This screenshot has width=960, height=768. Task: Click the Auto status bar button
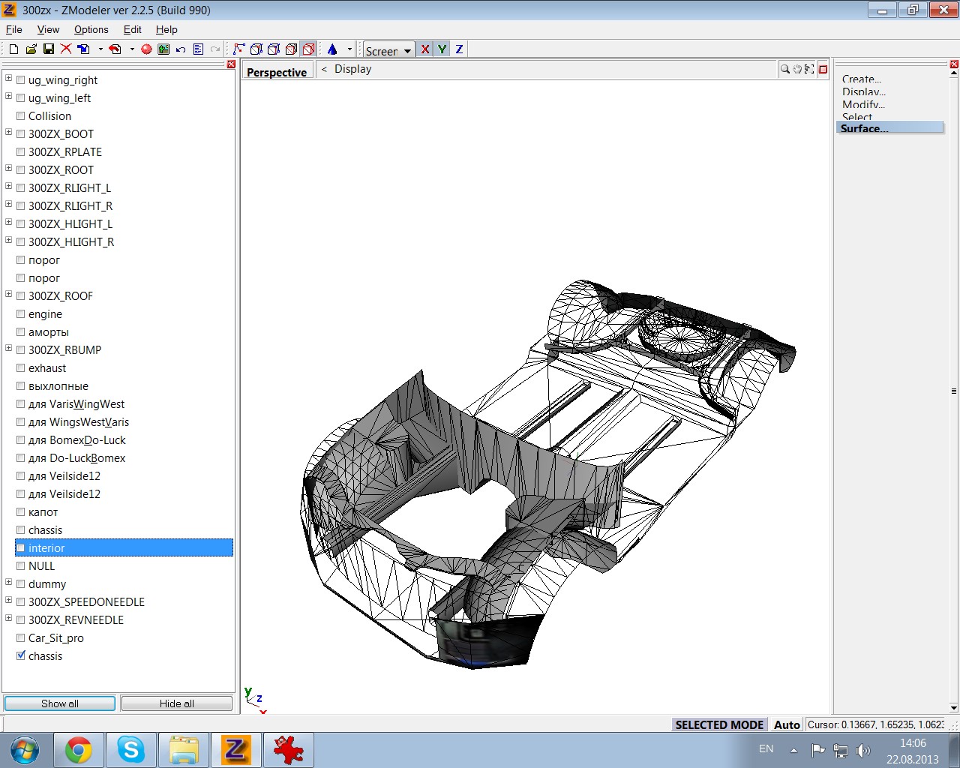pos(787,724)
